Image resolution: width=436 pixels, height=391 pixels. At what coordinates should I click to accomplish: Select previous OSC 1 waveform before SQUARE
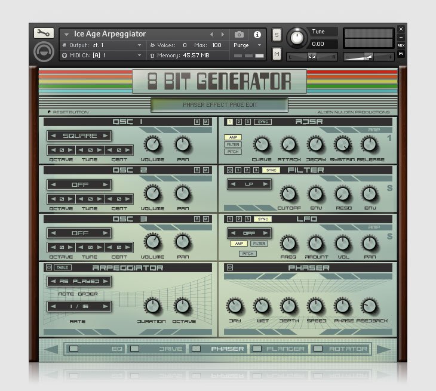53,136
